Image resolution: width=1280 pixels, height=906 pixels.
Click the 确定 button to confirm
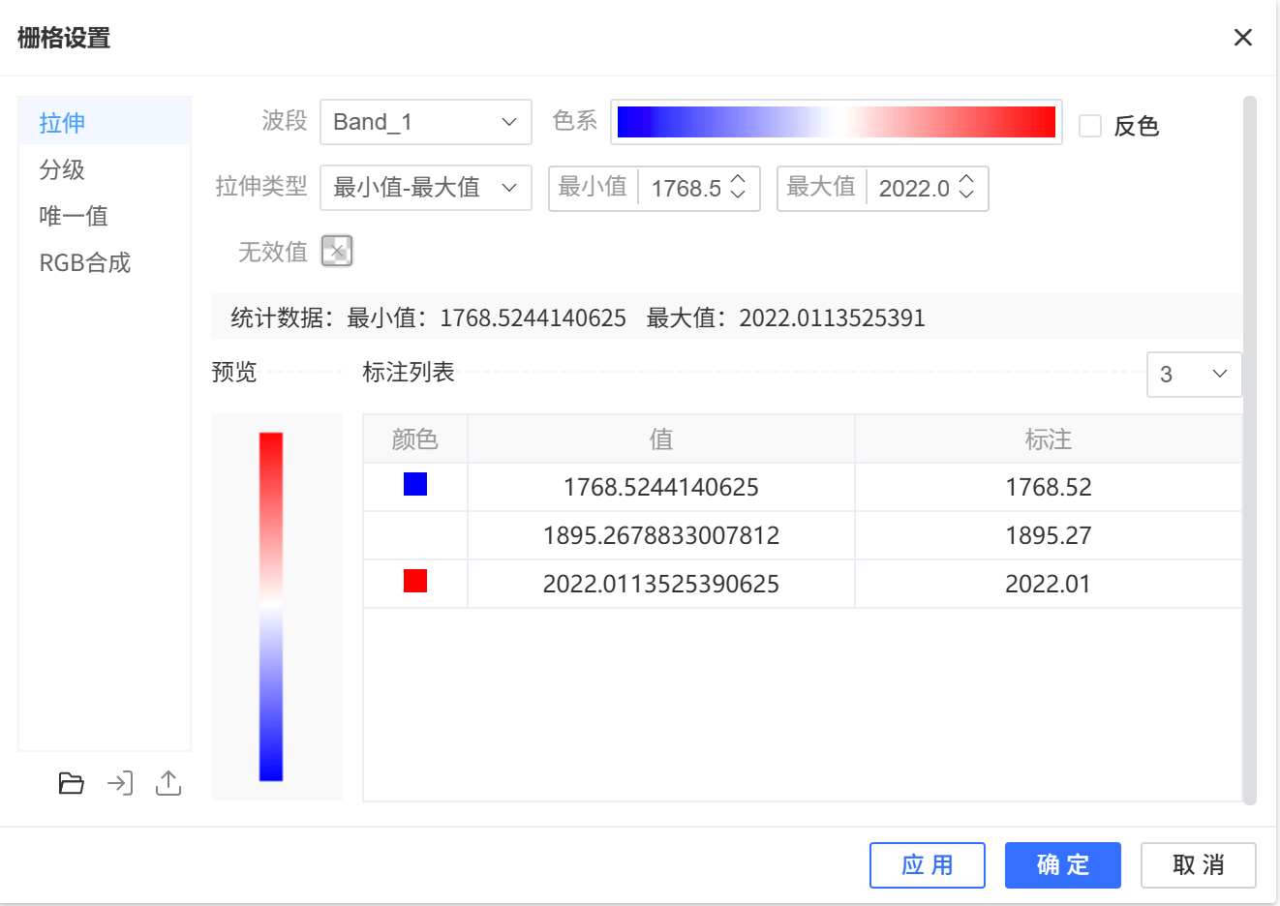point(1062,864)
